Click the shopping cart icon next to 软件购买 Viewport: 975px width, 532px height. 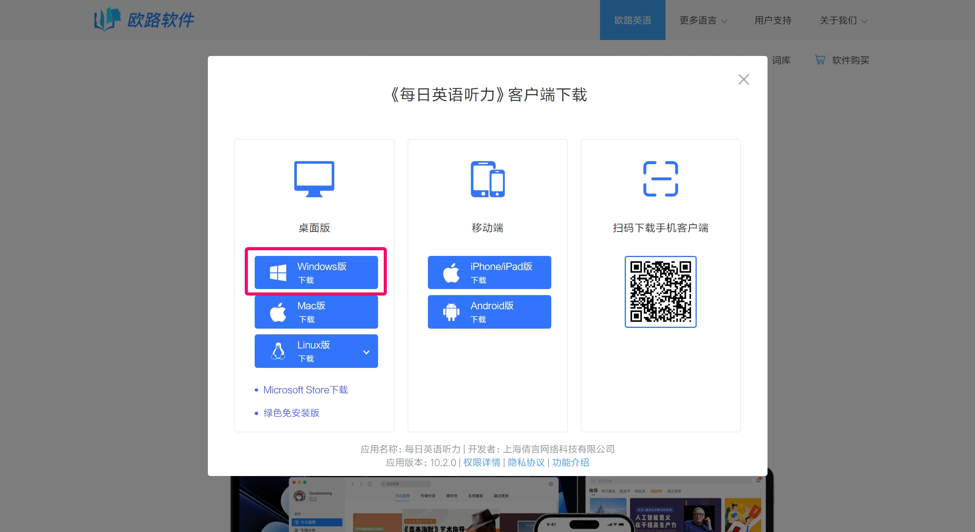point(820,60)
